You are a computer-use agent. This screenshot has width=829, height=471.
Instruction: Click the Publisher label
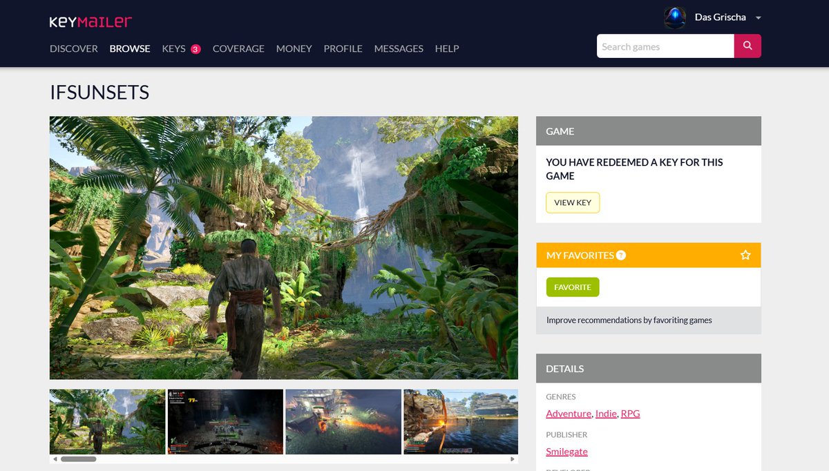point(566,435)
